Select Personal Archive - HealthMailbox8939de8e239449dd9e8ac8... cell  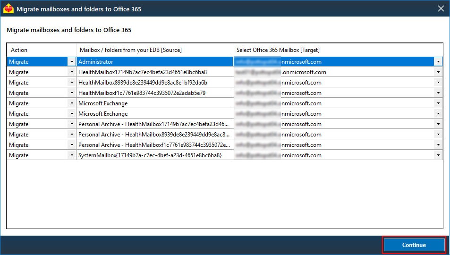[x=155, y=135]
